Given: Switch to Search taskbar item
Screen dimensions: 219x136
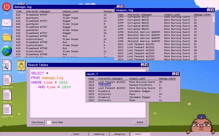Looking at the screenshot, I should 79,134.
